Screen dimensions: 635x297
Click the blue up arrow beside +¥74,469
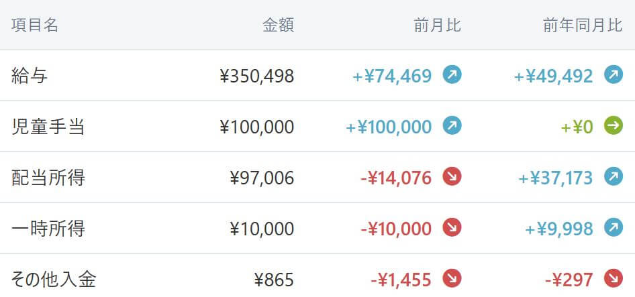tap(452, 75)
